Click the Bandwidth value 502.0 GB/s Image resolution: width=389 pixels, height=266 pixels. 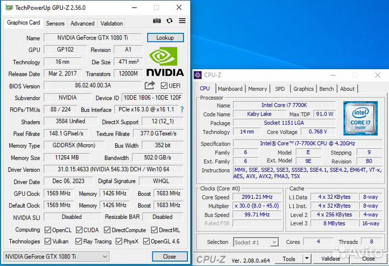158,157
